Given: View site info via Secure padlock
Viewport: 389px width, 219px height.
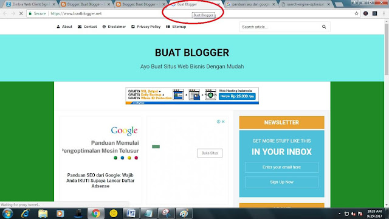Looking at the screenshot, I should click(37, 13).
